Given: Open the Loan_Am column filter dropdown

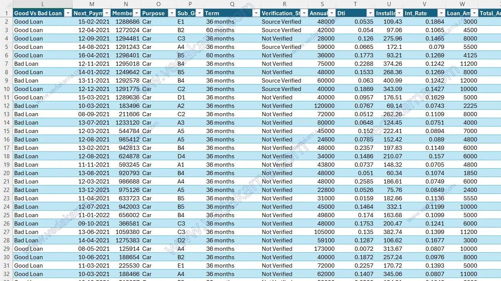Looking at the screenshot, I should point(475,13).
